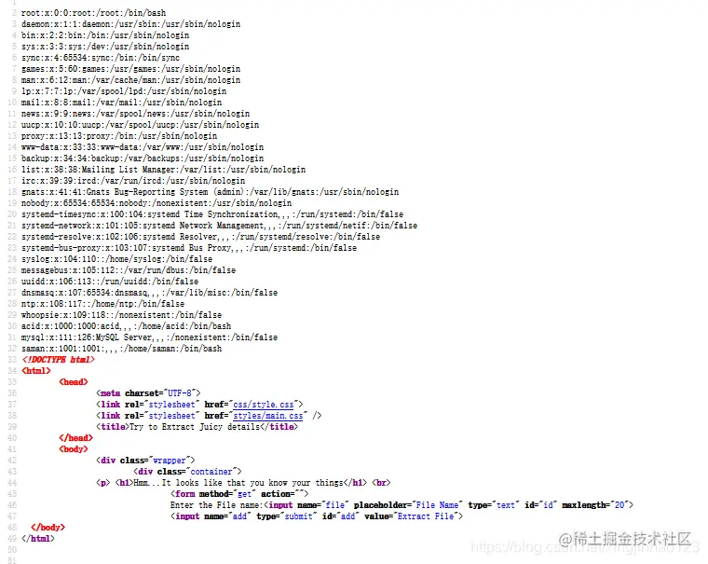
Task: Select the Gnats Bug-Reporting System line
Action: (210, 192)
